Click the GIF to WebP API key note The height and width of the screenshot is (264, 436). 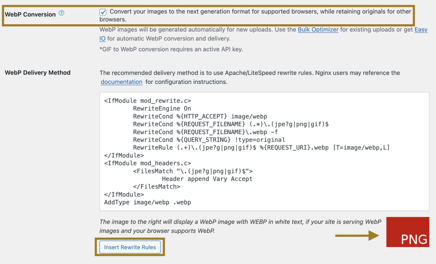coord(171,49)
